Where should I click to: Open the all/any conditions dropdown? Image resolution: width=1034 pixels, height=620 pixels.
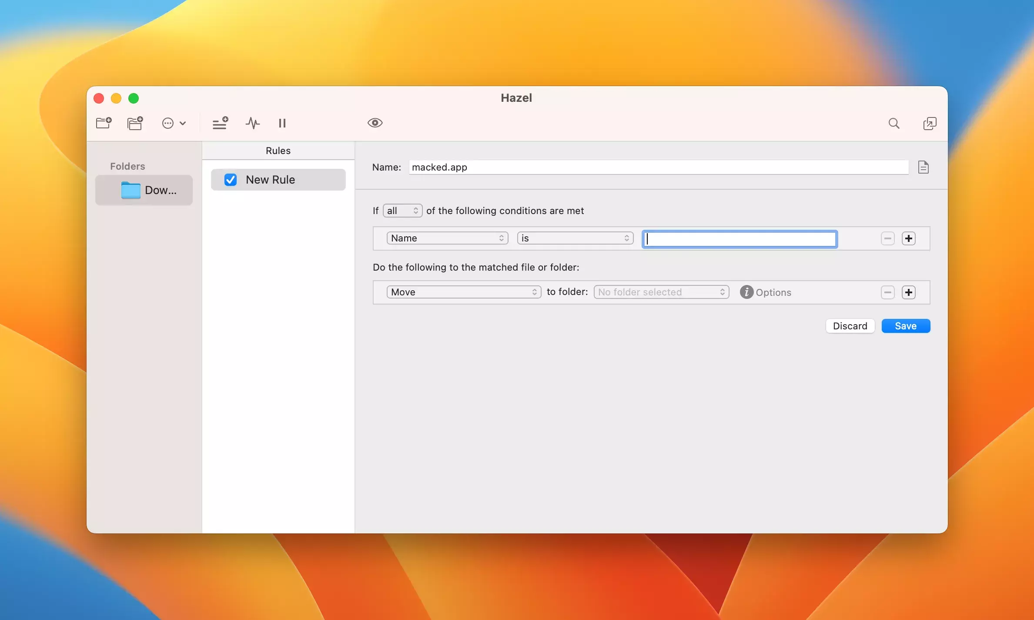402,211
